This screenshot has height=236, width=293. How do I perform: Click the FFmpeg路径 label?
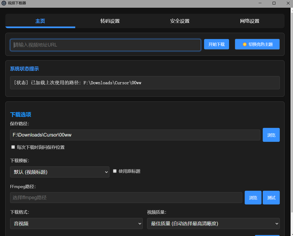click(x=23, y=186)
